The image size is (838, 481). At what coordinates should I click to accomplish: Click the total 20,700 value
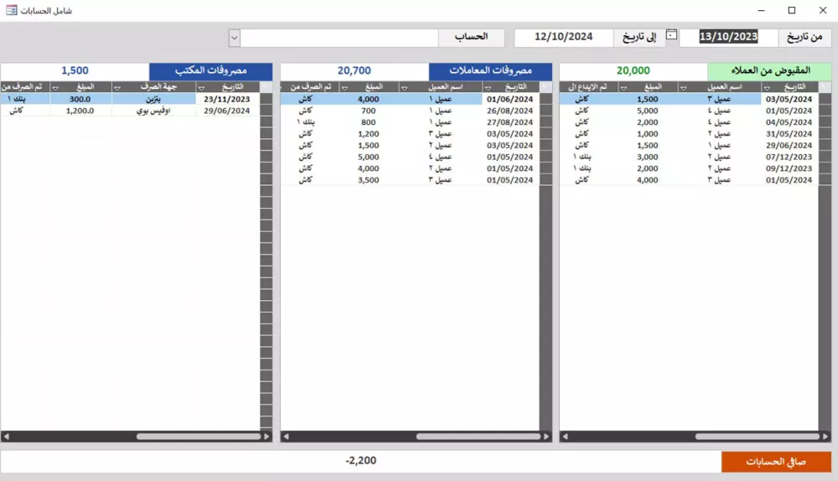(x=354, y=70)
